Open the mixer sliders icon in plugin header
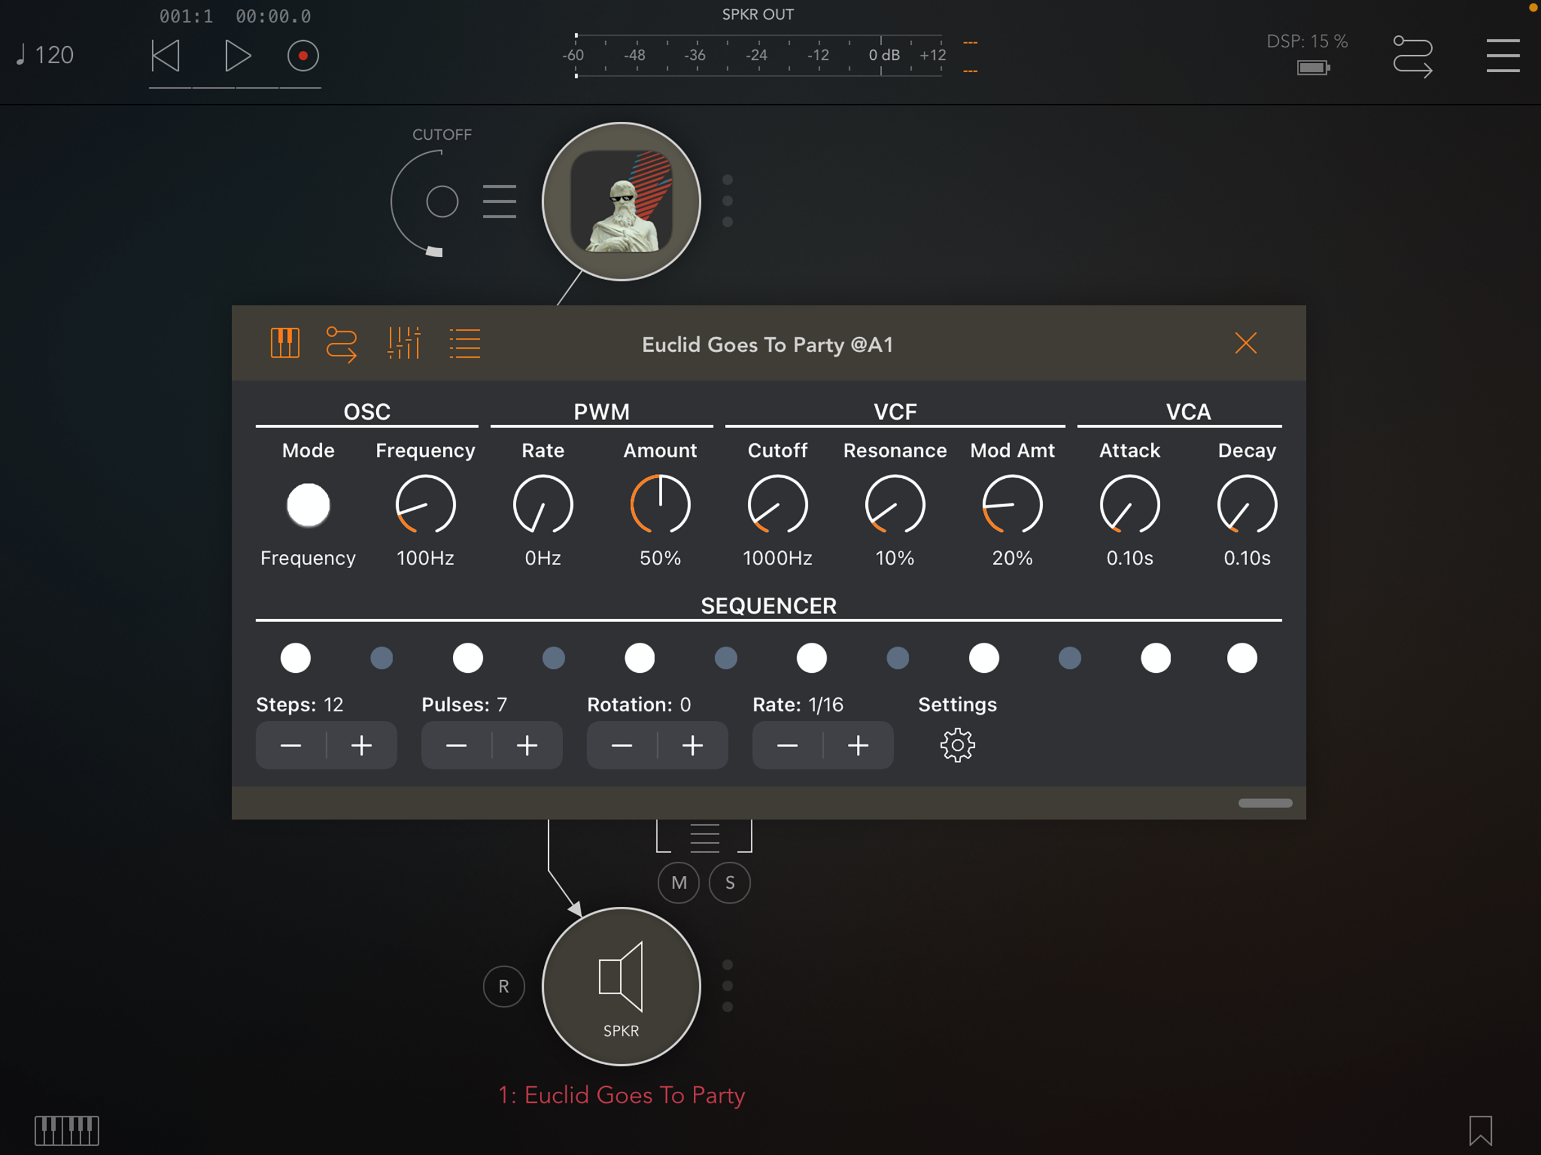The image size is (1541, 1155). pyautogui.click(x=404, y=343)
